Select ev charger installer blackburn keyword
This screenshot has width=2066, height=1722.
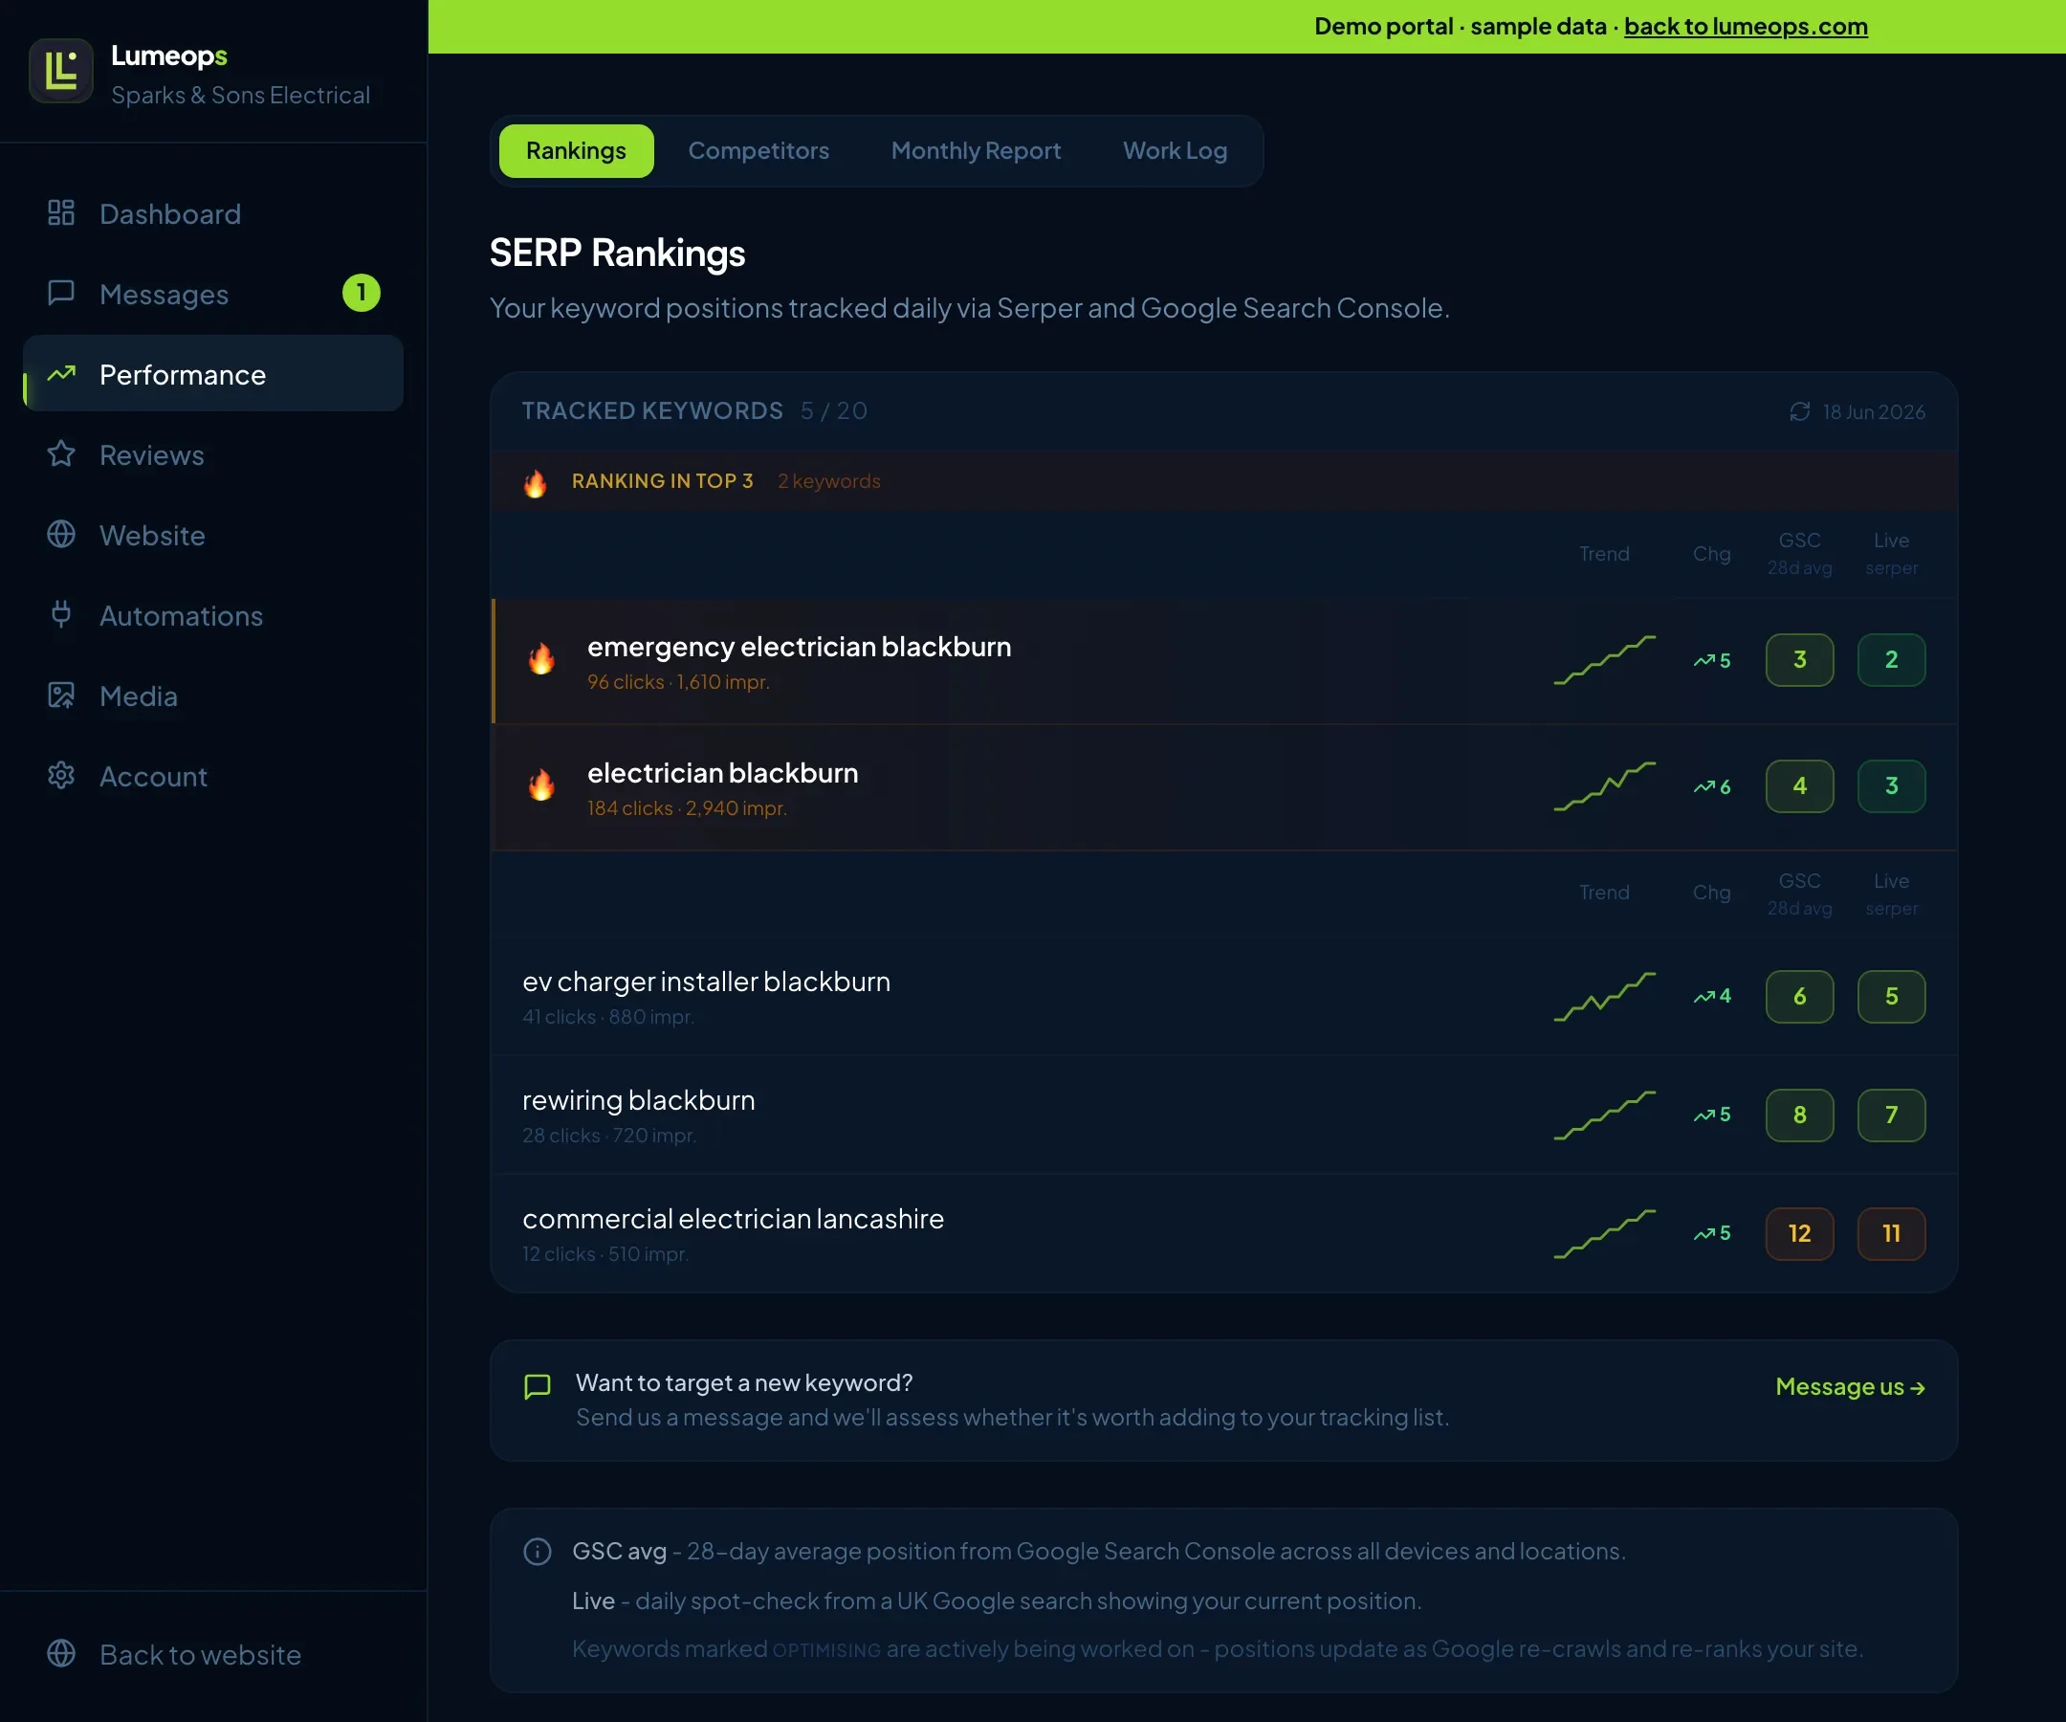(707, 981)
